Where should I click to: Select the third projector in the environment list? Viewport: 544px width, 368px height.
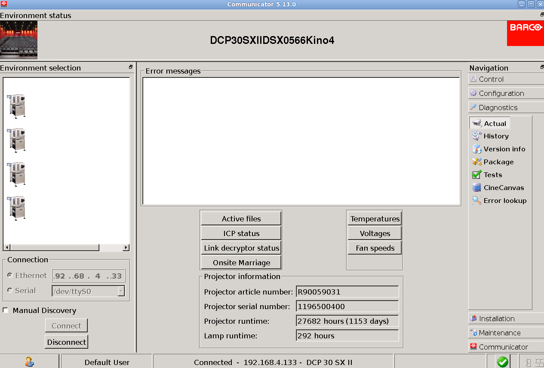tap(16, 174)
